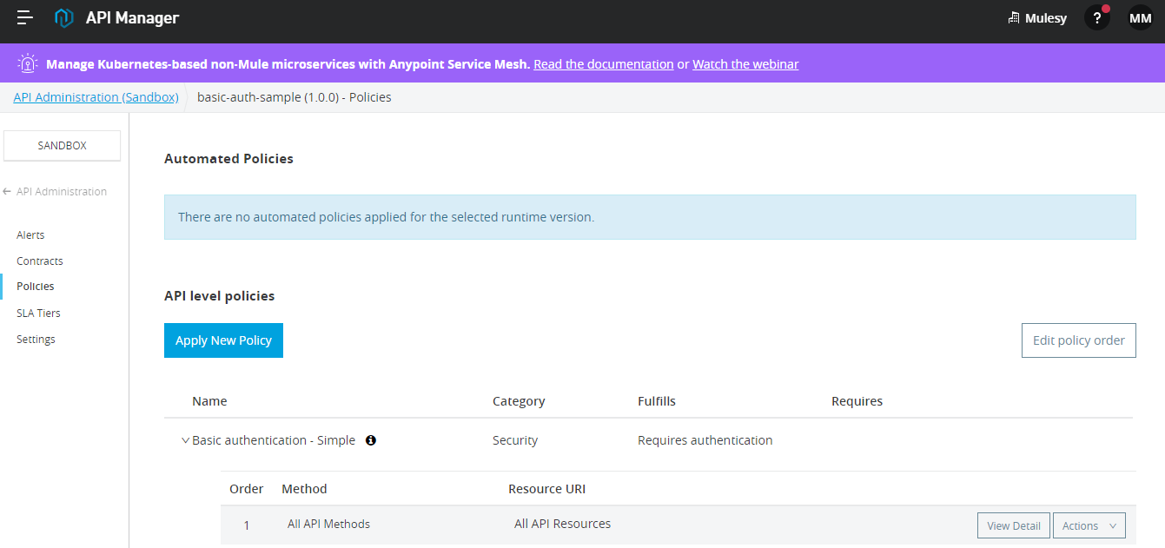
Task: Select Policies in the sidebar
Action: 36,287
